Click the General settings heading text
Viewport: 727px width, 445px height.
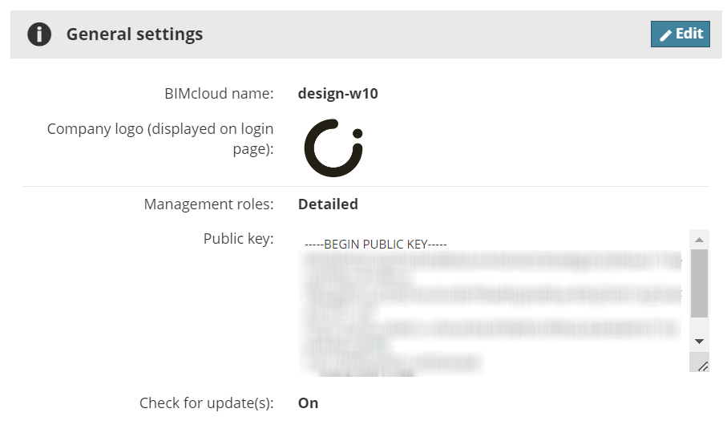point(134,34)
